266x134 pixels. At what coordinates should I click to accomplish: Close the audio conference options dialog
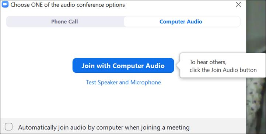[238, 4]
